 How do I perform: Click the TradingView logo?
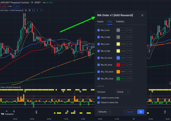(7, 114)
